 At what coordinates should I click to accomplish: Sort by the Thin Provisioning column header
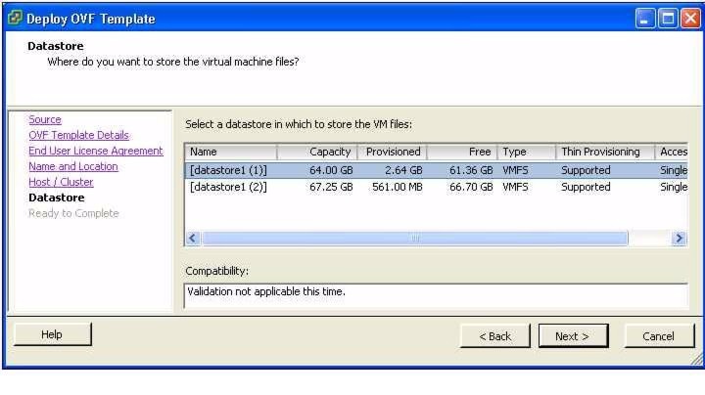coord(605,152)
